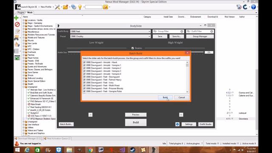
Task: Open the blue question mark help icon
Action: pyautogui.click(x=253, y=7)
